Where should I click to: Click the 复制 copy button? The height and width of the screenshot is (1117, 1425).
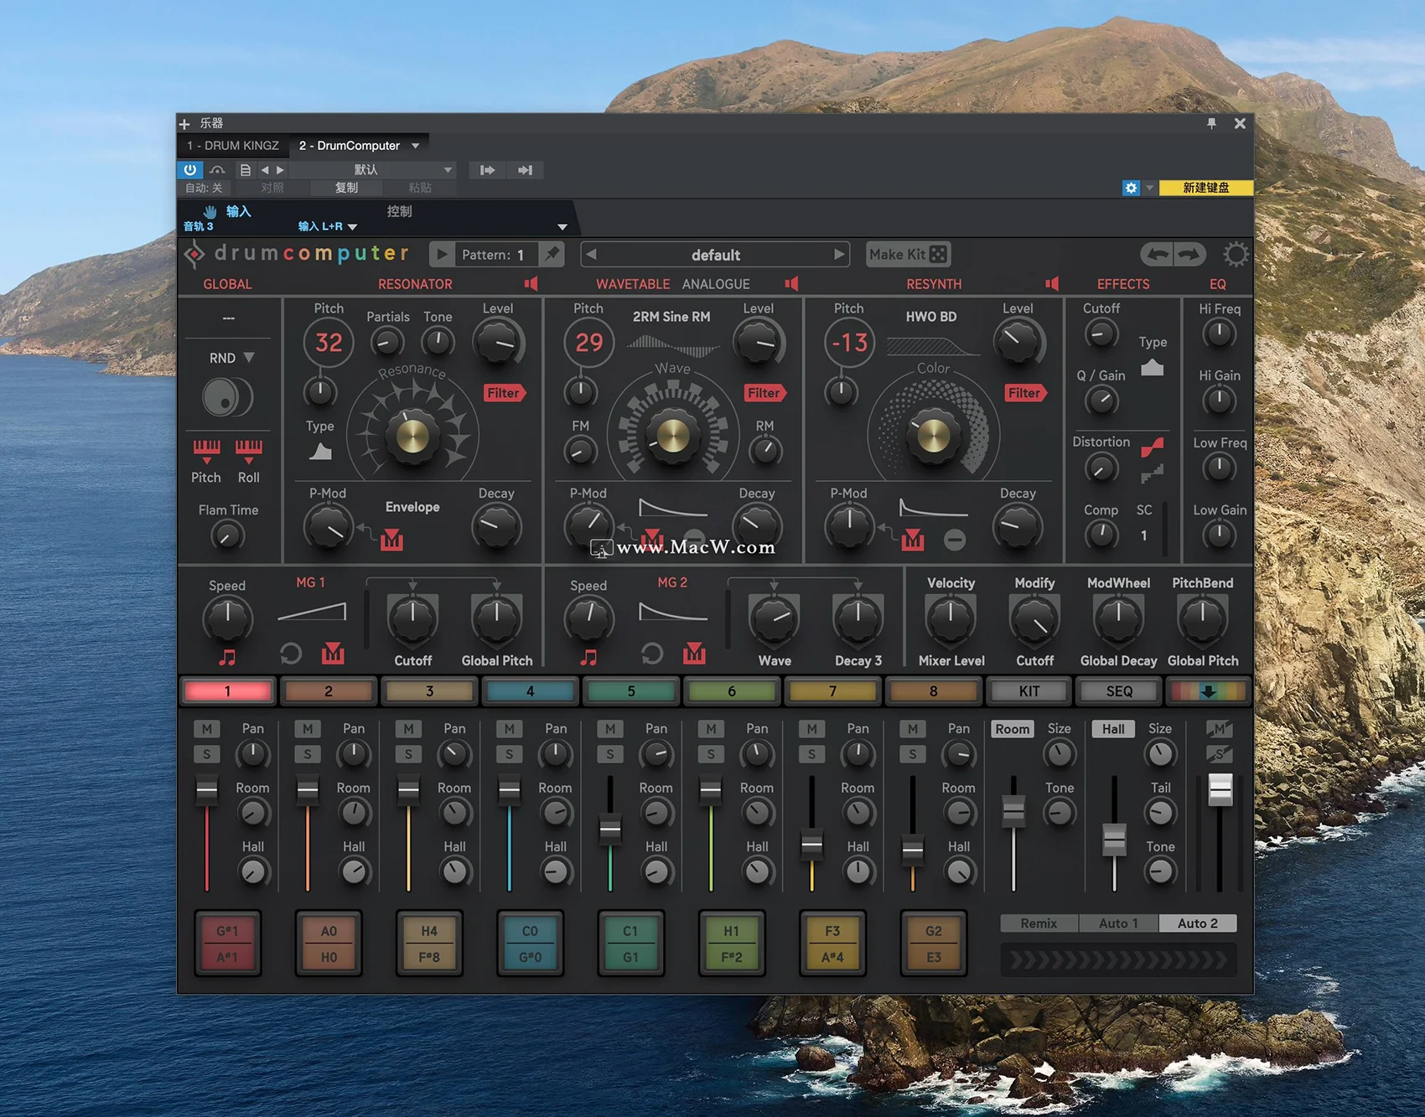[346, 188]
